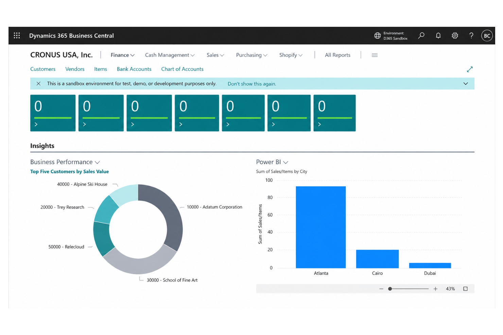Viewport: 503px width, 335px height.
Task: Open the BC user account avatar
Action: click(487, 36)
